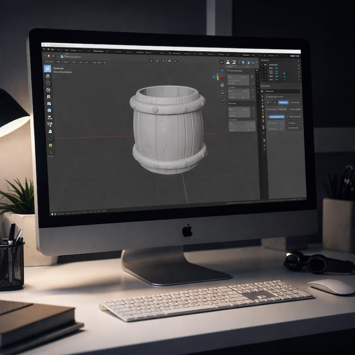This screenshot has height=355, width=355.
Task: Select the white ring-with-dot tool in left toolbar
Action: pos(48,76)
